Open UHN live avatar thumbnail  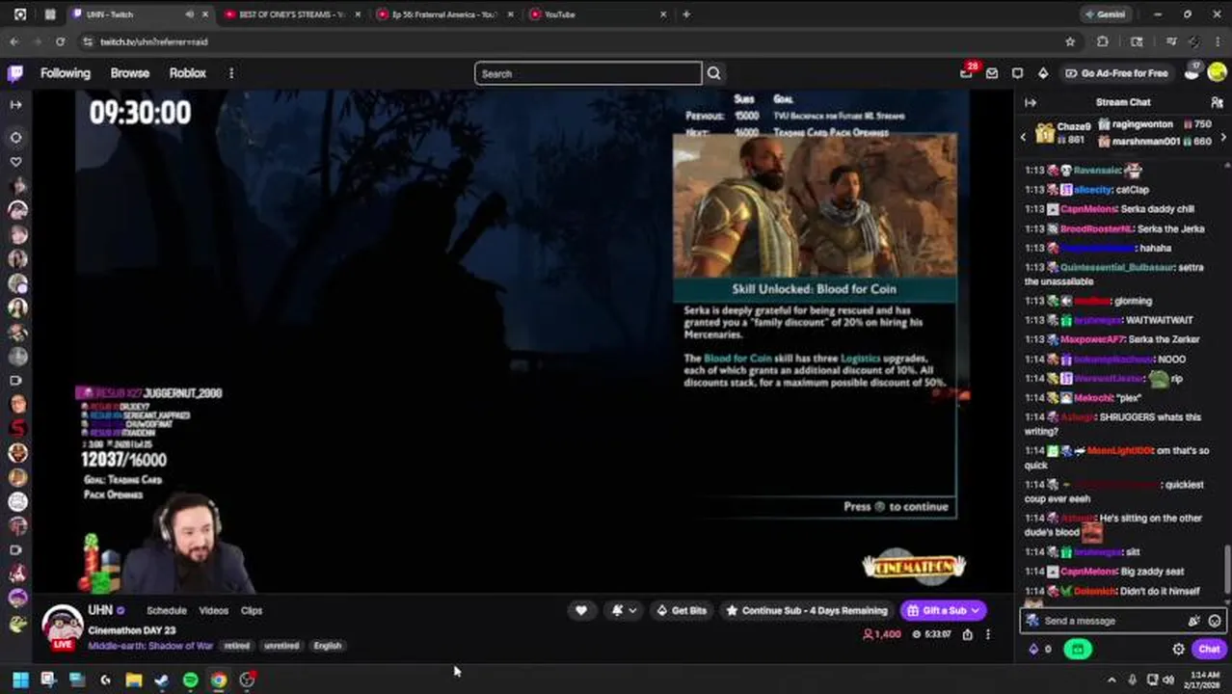(63, 627)
